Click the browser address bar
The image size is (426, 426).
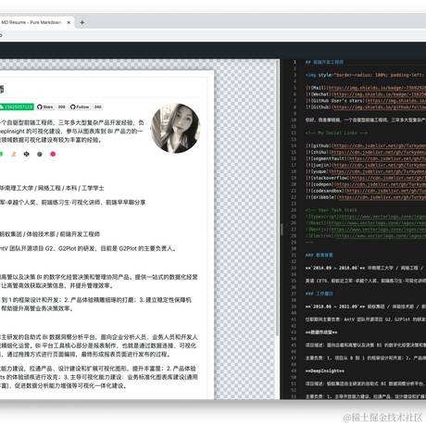(x=213, y=35)
